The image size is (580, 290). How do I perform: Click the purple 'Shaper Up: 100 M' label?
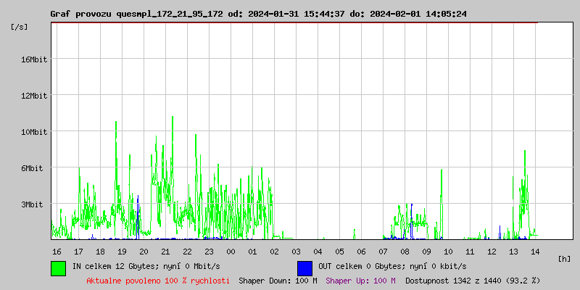(360, 281)
